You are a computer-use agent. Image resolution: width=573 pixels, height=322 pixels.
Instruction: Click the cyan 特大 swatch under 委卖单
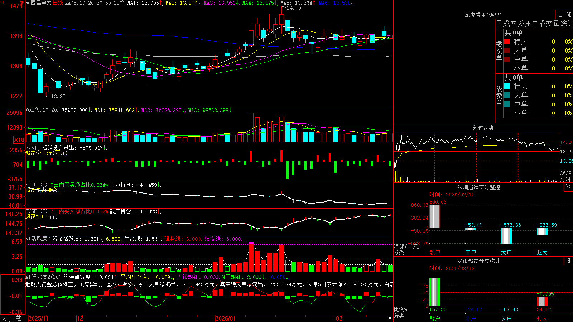coord(507,86)
